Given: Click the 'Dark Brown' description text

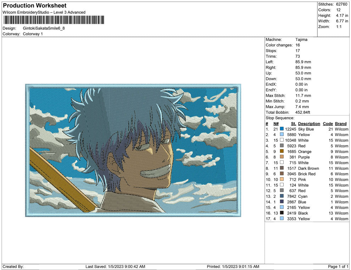Looking at the screenshot, I should tap(308, 168).
